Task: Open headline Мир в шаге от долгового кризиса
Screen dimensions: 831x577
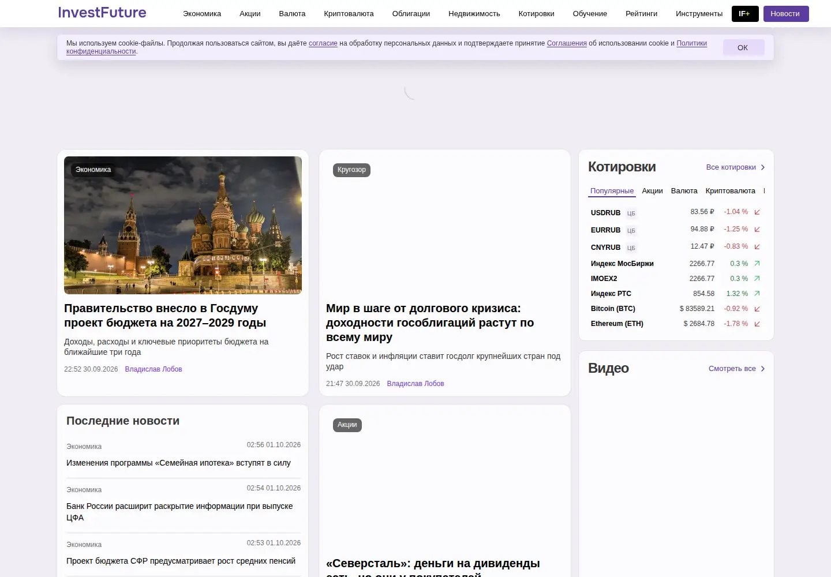Action: [x=430, y=323]
